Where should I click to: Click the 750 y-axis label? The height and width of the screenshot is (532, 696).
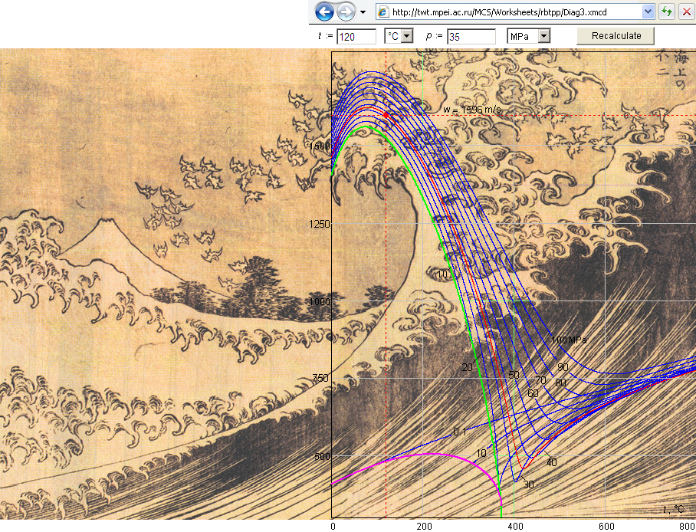coord(321,378)
